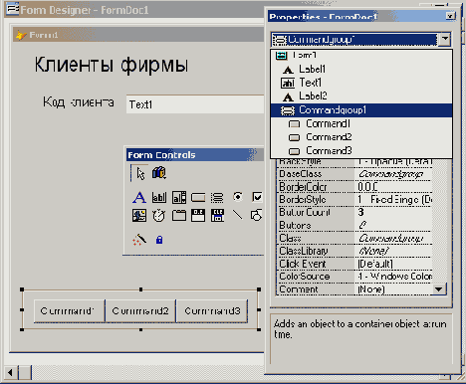The height and width of the screenshot is (384, 466).
Task: Toggle the Button Lock padlock icon
Action: (159, 240)
